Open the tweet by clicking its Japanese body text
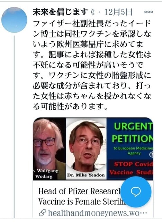 pyautogui.click(x=92, y=65)
